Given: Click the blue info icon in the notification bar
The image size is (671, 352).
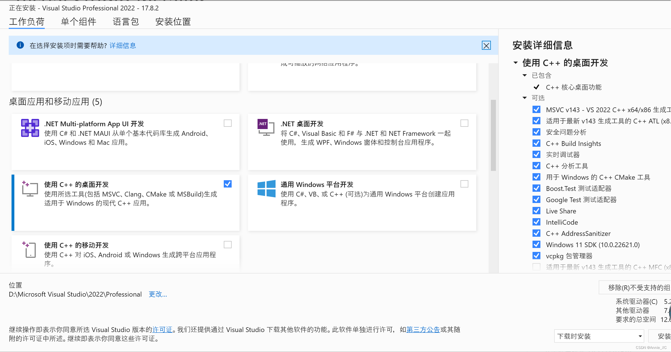Looking at the screenshot, I should 20,45.
